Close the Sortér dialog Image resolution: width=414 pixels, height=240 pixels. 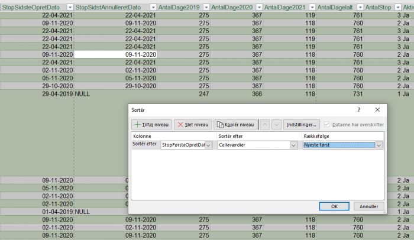(x=377, y=110)
